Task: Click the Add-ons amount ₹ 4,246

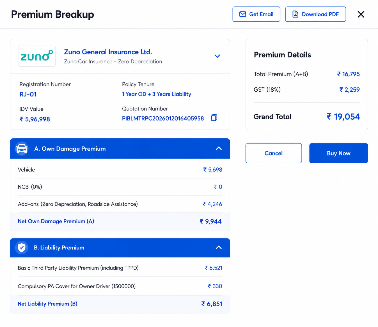Action: (x=212, y=204)
